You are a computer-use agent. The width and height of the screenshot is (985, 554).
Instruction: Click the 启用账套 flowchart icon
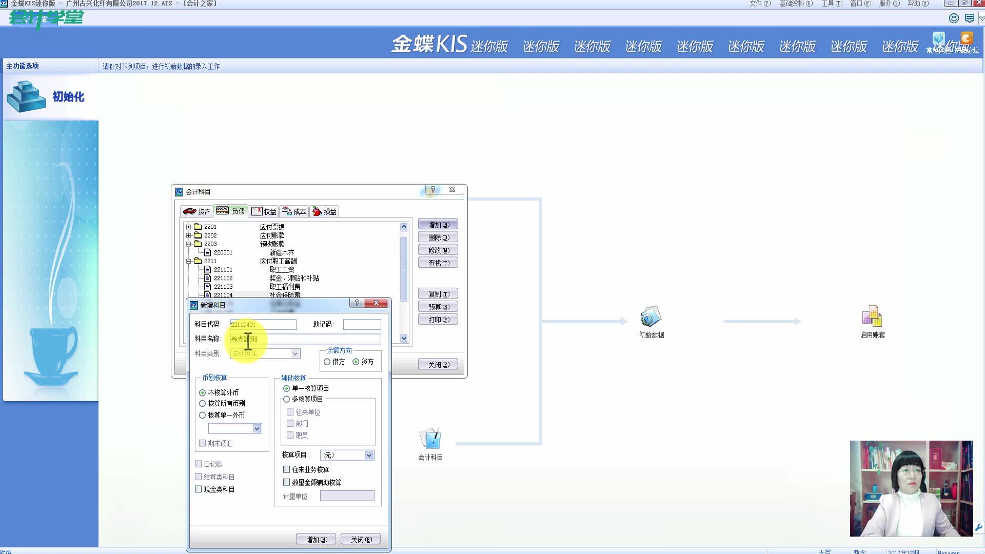click(871, 317)
